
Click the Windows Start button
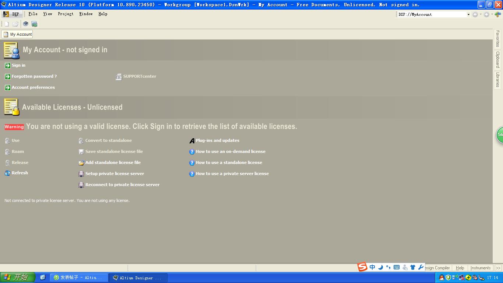(x=17, y=277)
